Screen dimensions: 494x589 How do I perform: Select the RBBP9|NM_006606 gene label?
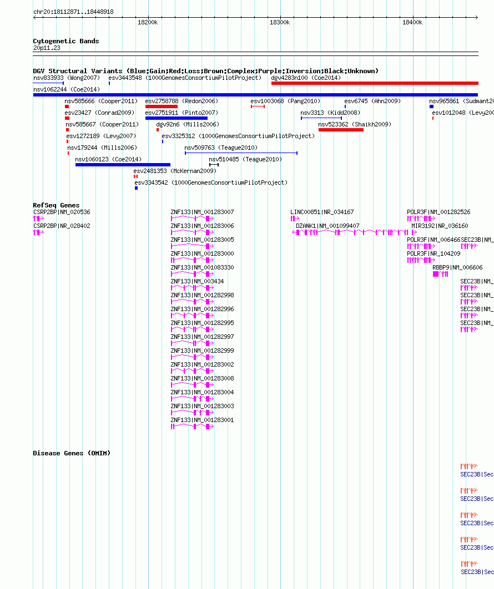tap(457, 267)
